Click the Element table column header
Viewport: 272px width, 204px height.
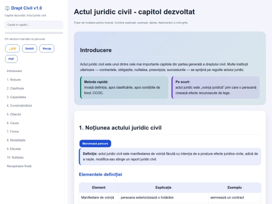[99, 187]
